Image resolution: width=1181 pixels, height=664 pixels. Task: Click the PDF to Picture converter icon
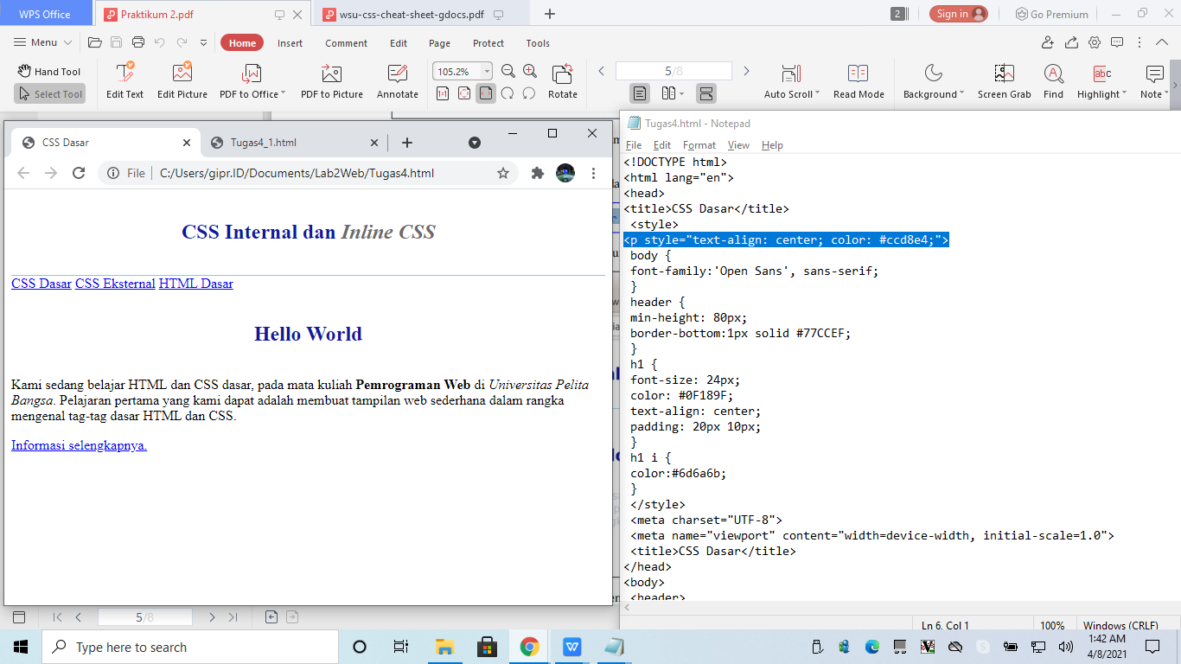[x=332, y=80]
